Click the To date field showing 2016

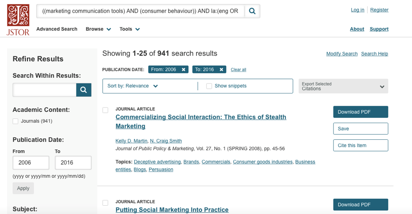click(x=73, y=162)
